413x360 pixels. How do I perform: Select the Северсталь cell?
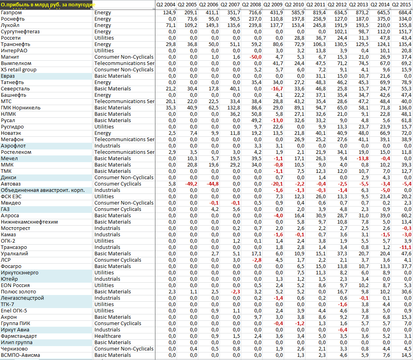point(47,89)
